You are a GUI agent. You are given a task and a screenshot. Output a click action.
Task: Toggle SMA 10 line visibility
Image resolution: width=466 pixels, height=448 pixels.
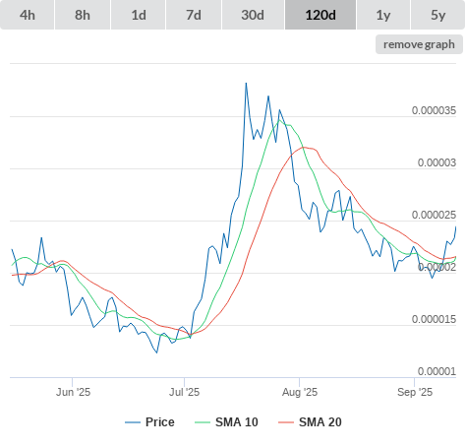(x=237, y=422)
